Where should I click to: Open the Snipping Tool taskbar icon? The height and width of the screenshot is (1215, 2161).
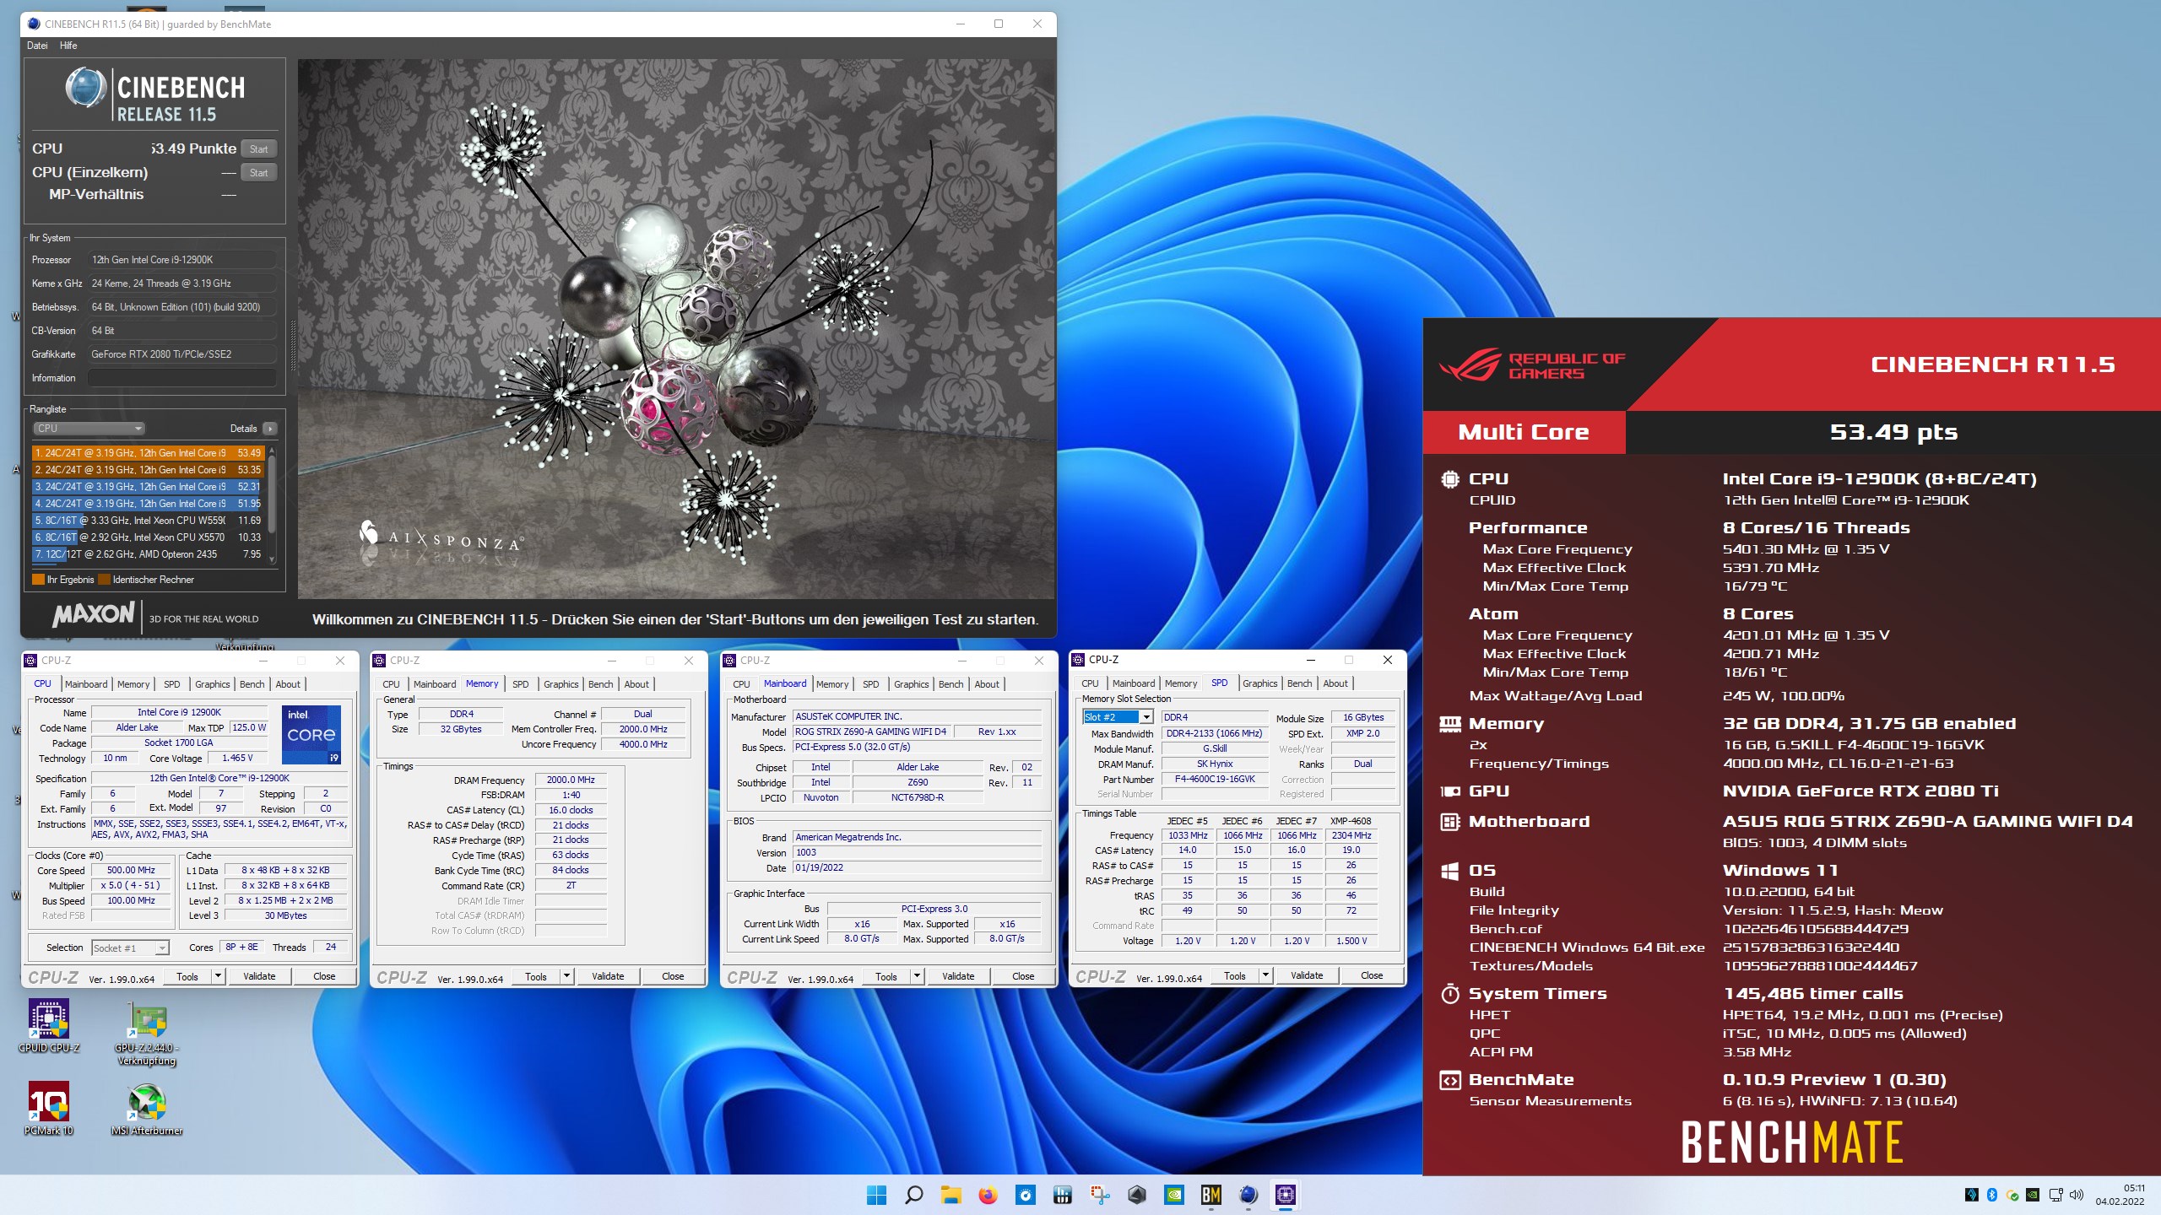[x=1099, y=1195]
